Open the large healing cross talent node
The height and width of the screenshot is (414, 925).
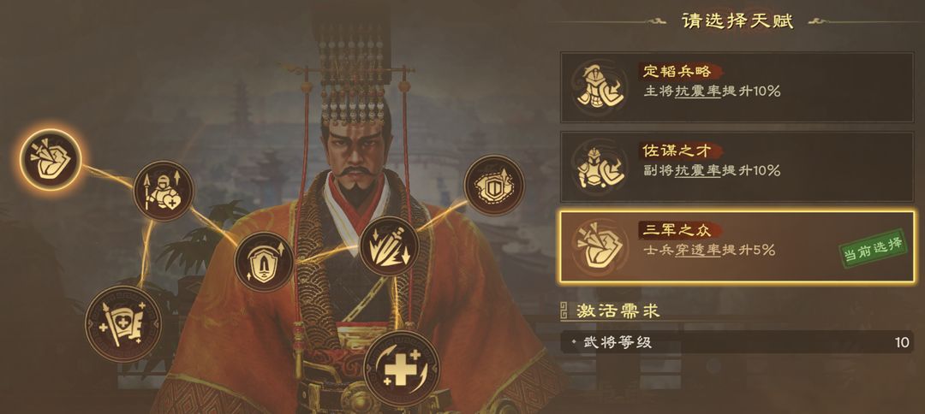402,369
